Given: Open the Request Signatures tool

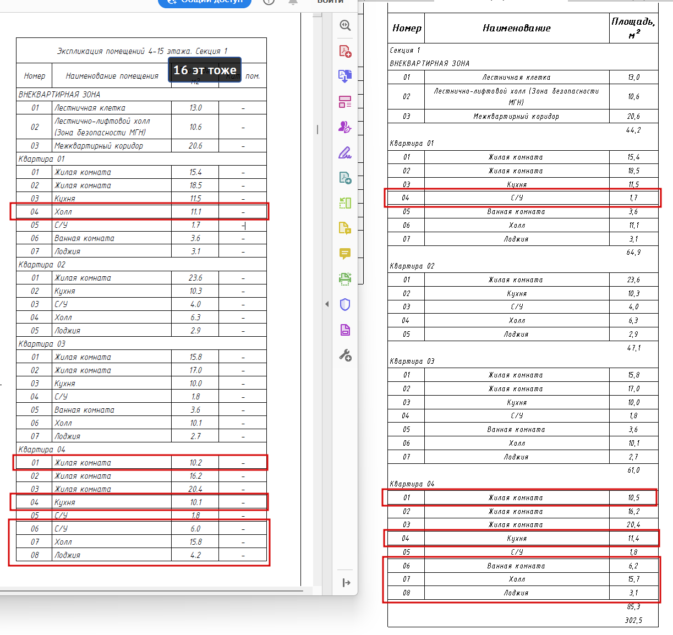Looking at the screenshot, I should pos(345,127).
